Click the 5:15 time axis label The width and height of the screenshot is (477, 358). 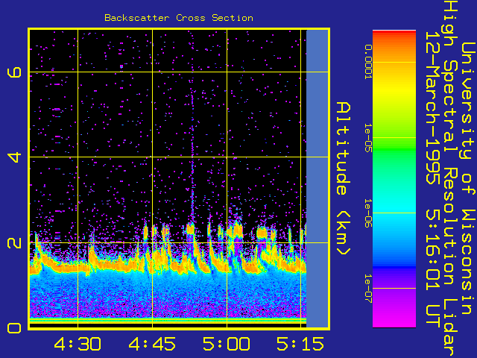300,344
